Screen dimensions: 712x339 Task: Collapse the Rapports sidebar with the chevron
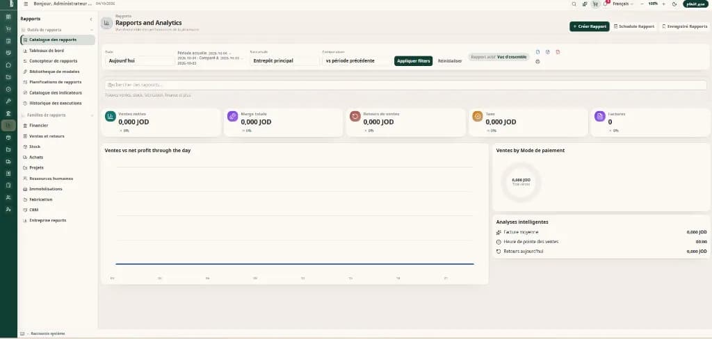pos(91,19)
